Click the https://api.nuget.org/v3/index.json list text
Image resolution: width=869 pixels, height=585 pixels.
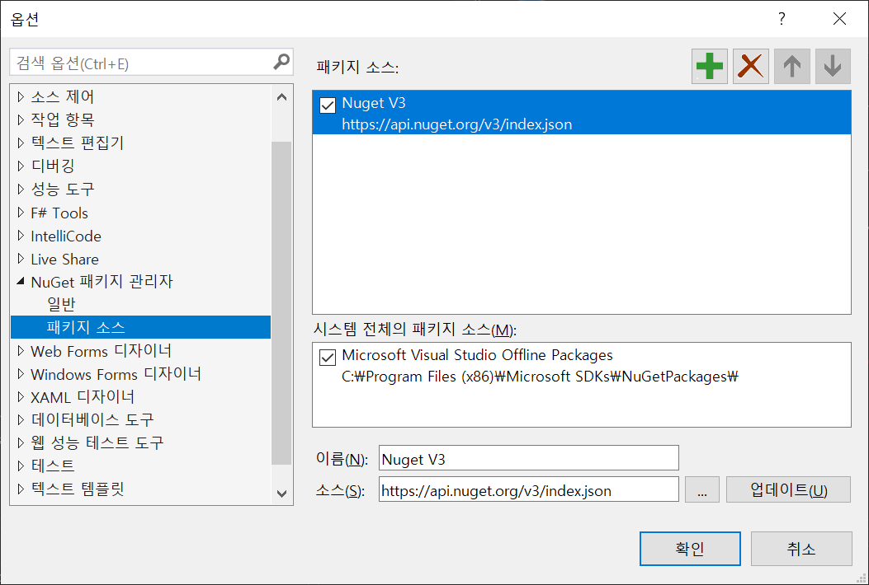click(x=456, y=124)
